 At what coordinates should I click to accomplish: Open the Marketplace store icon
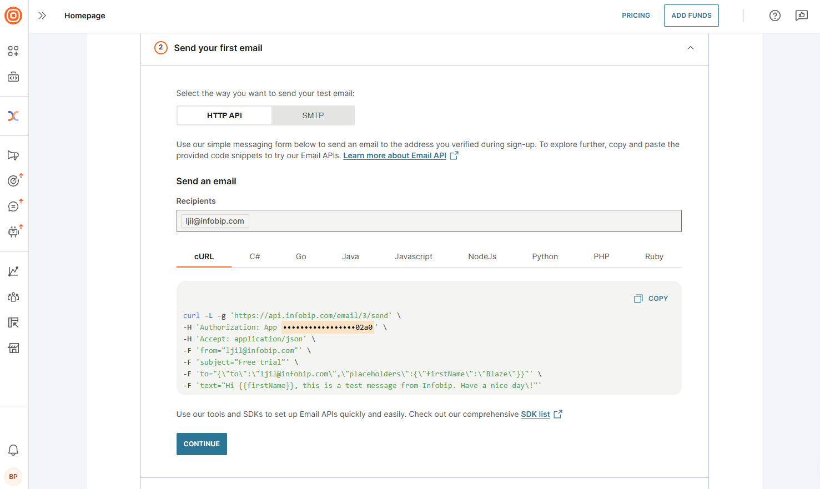(x=13, y=348)
